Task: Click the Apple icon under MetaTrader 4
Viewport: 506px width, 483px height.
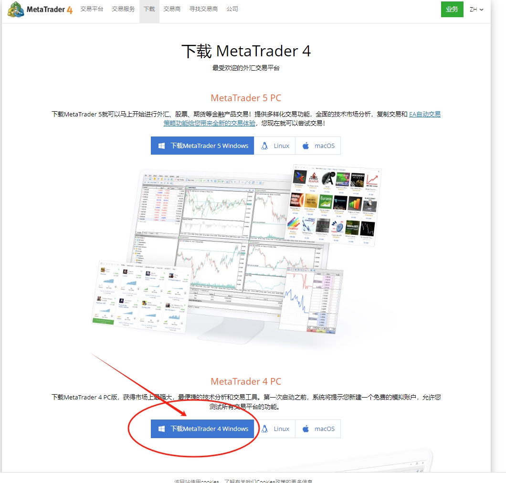Action: pos(306,429)
